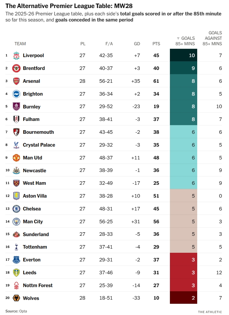
Task: Select the Burnley club badge
Action: click(16, 106)
